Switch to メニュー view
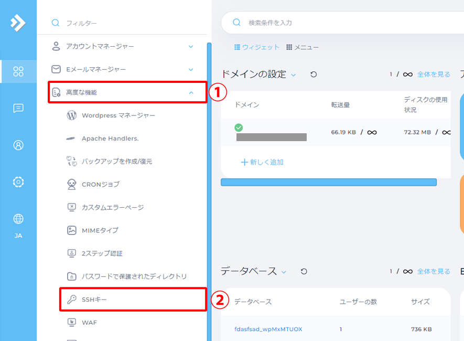Screen dimensions: 464x341 pos(303,47)
